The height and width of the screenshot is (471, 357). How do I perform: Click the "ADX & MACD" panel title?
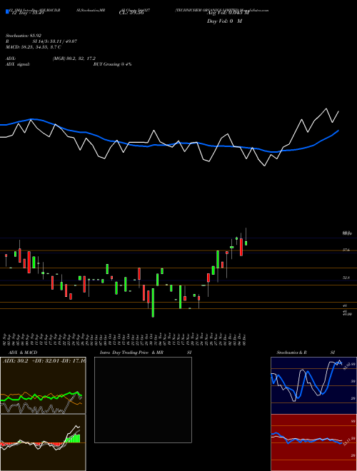pyautogui.click(x=23, y=353)
